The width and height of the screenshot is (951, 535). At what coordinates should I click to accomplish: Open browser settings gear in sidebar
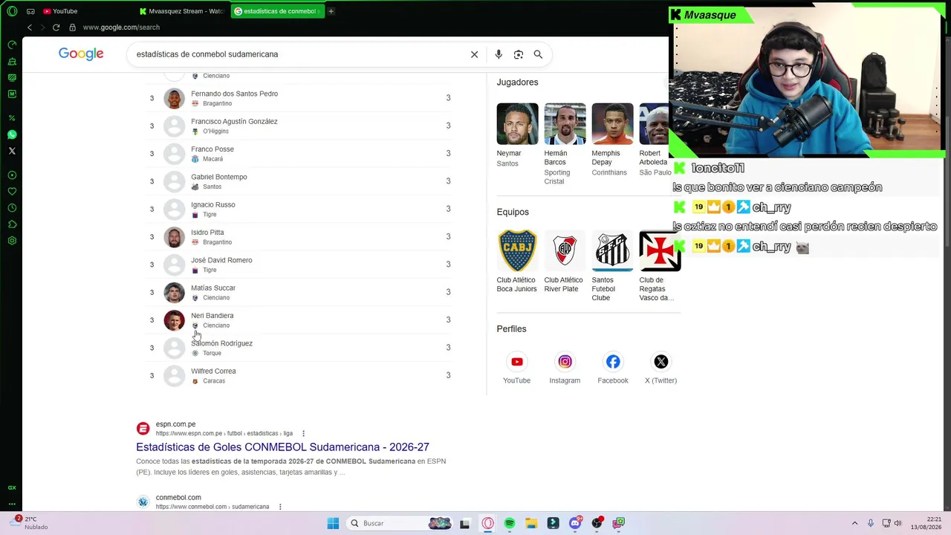tap(12, 241)
